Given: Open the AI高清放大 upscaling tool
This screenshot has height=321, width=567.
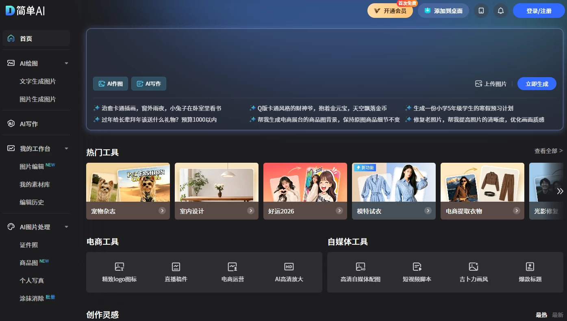Looking at the screenshot, I should click(289, 272).
